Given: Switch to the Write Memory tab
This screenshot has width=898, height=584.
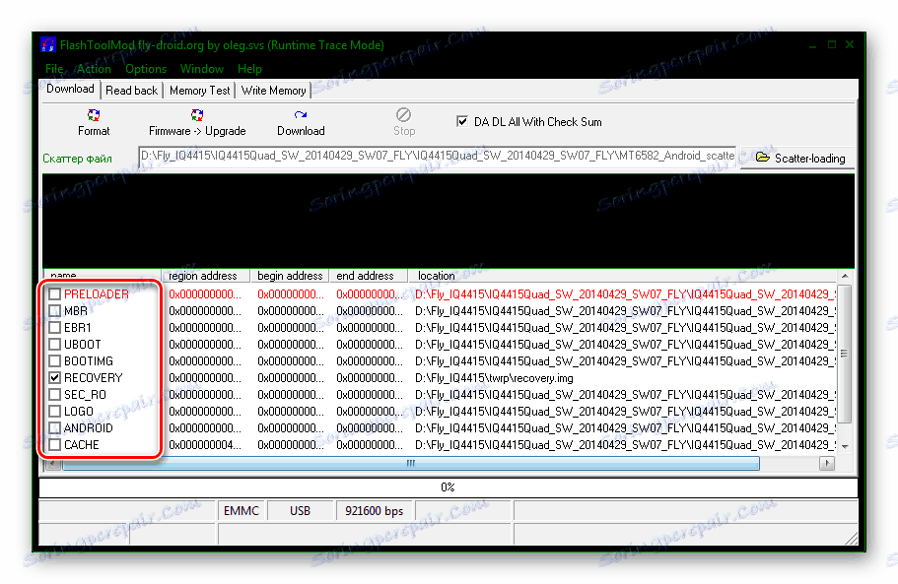Looking at the screenshot, I should [x=273, y=91].
